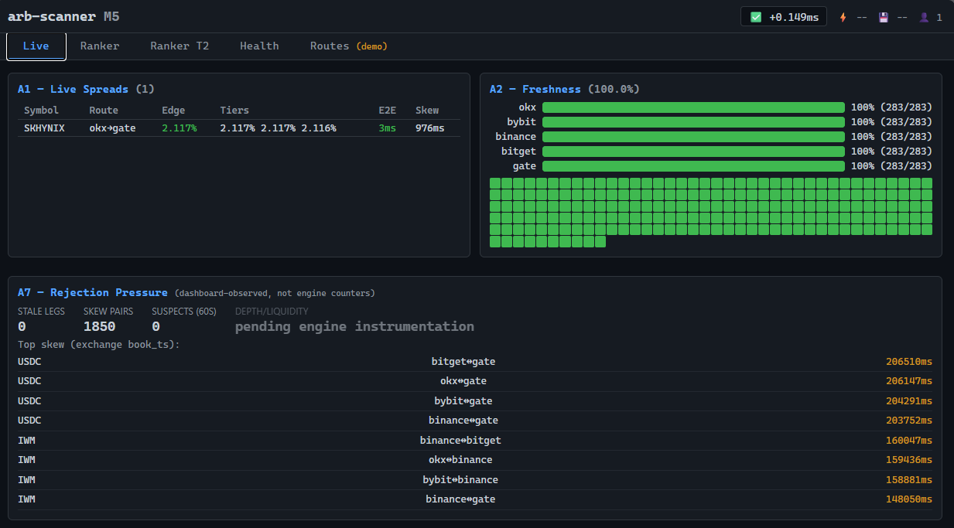Image resolution: width=954 pixels, height=528 pixels.
Task: Click pending engine instrumentation text
Action: tap(354, 326)
